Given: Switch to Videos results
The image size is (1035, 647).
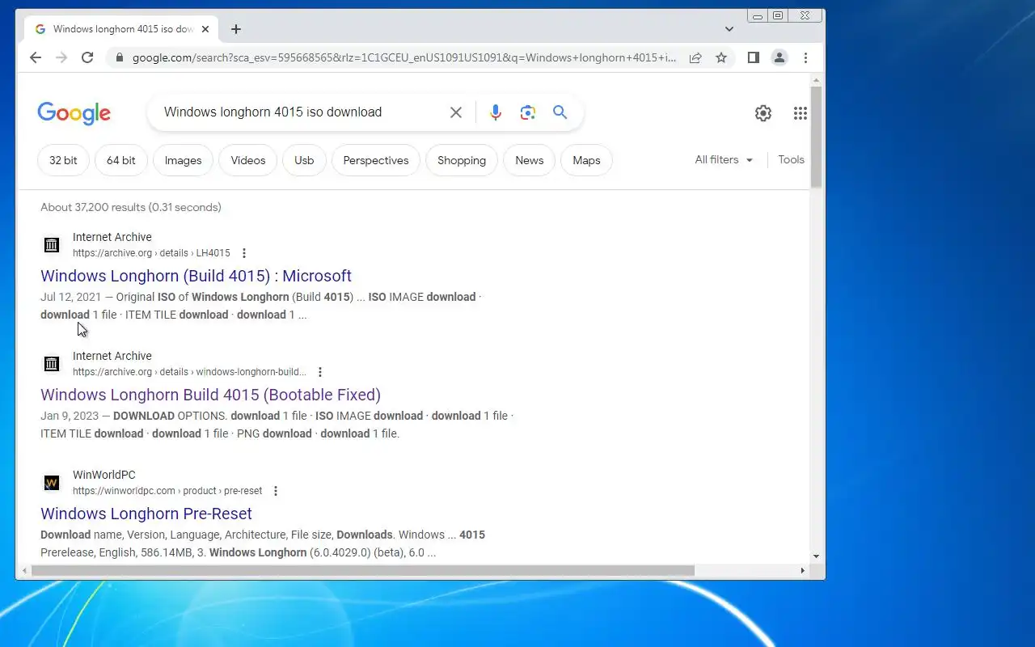Looking at the screenshot, I should click(x=248, y=160).
